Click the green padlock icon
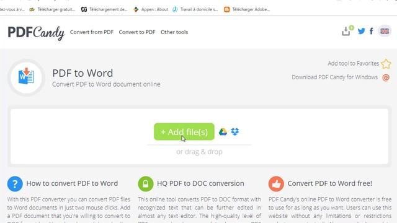The width and height of the screenshot is (397, 223). click(146, 184)
